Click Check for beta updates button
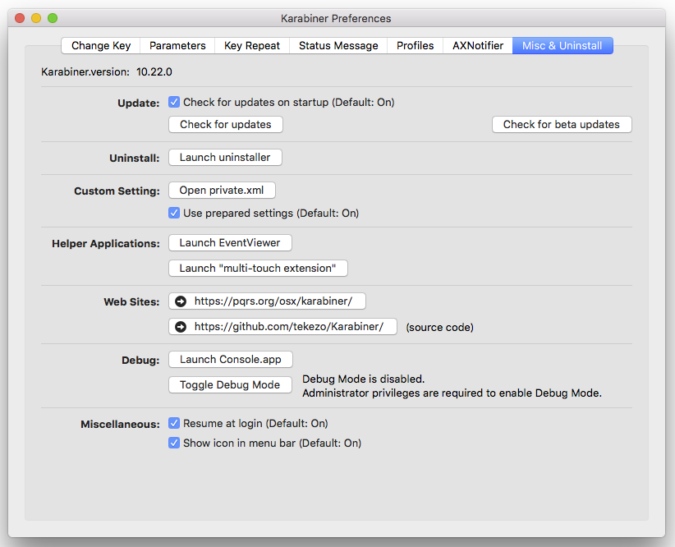The image size is (675, 547). (562, 125)
